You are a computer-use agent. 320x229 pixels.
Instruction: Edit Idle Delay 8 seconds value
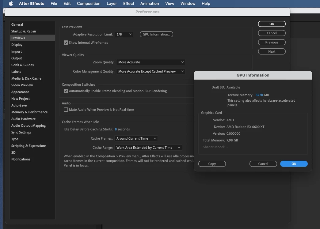[116, 129]
